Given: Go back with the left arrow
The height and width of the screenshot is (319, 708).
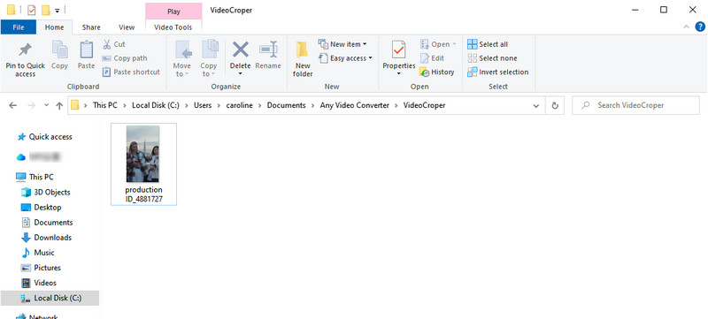Looking at the screenshot, I should (x=12, y=105).
